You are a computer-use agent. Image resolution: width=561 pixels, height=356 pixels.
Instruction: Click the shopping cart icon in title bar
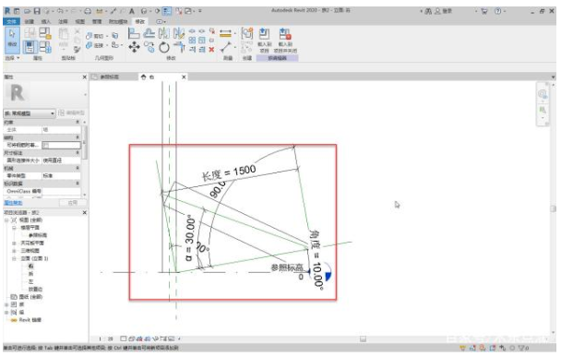pos(484,11)
